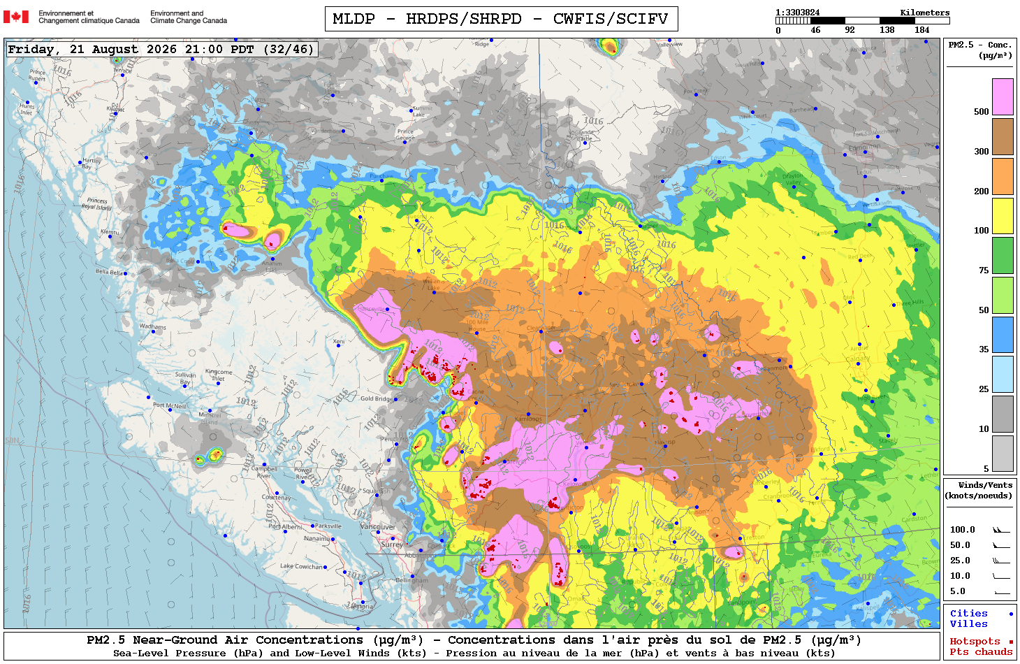Click the 'Bellingham' map label
The height and width of the screenshot is (664, 1020).
tap(412, 580)
